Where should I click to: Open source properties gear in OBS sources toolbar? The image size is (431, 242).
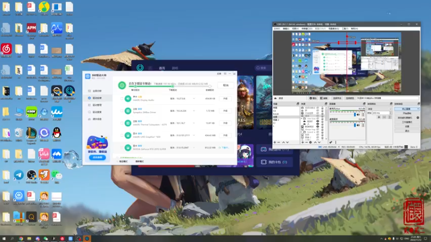coord(310,142)
